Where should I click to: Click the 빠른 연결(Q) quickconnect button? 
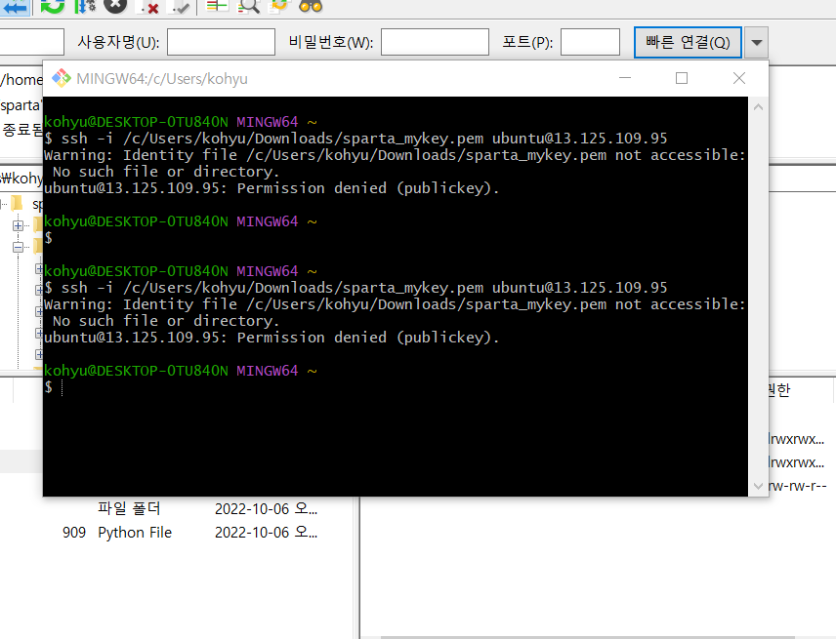click(688, 42)
